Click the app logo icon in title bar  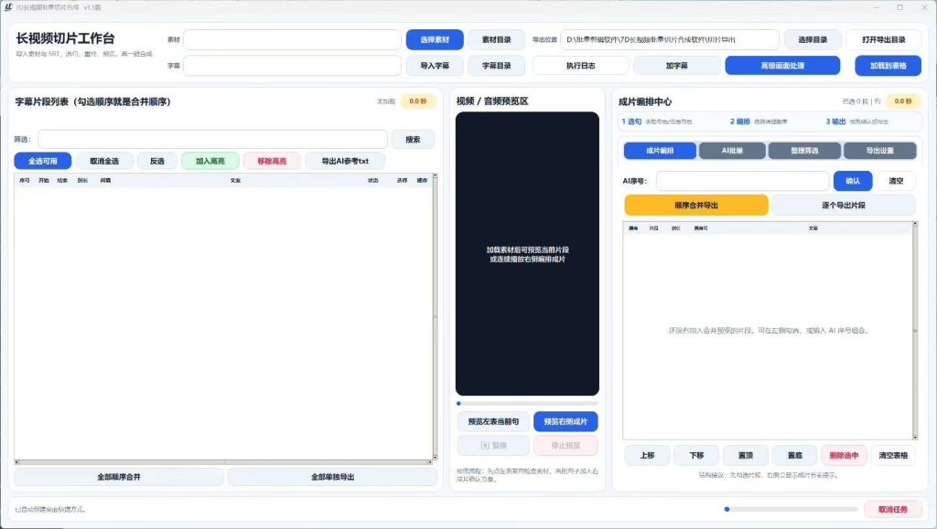8,7
